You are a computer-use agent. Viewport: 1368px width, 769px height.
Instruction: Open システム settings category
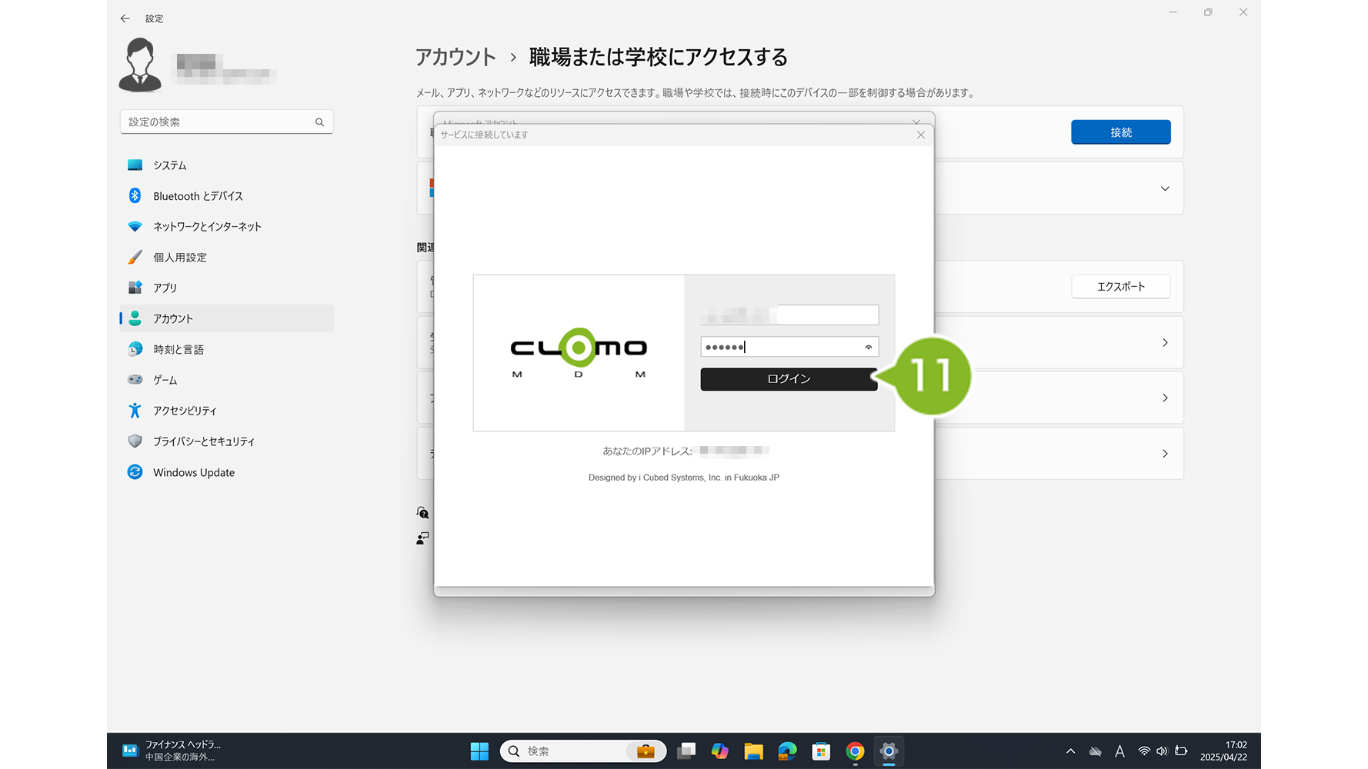[x=226, y=165]
